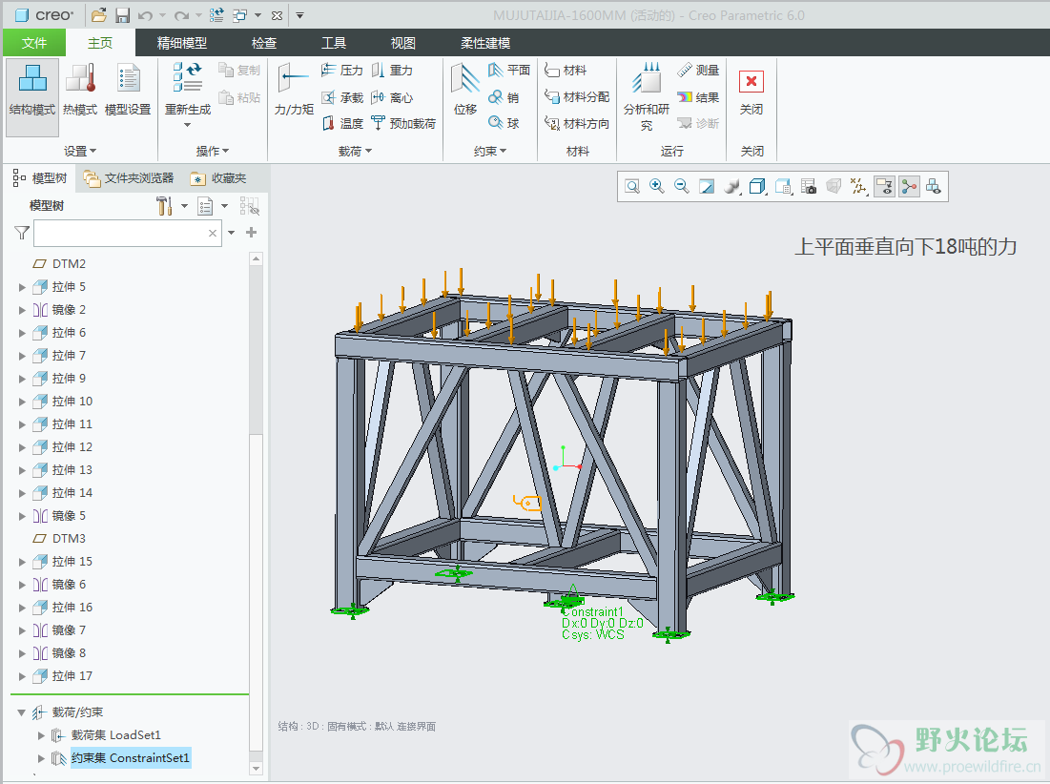Switch to 检查 ribbon tab
Screen dimensions: 1050x784
coord(264,43)
